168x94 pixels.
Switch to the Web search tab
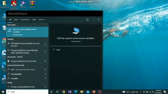pyautogui.click(x=34, y=20)
